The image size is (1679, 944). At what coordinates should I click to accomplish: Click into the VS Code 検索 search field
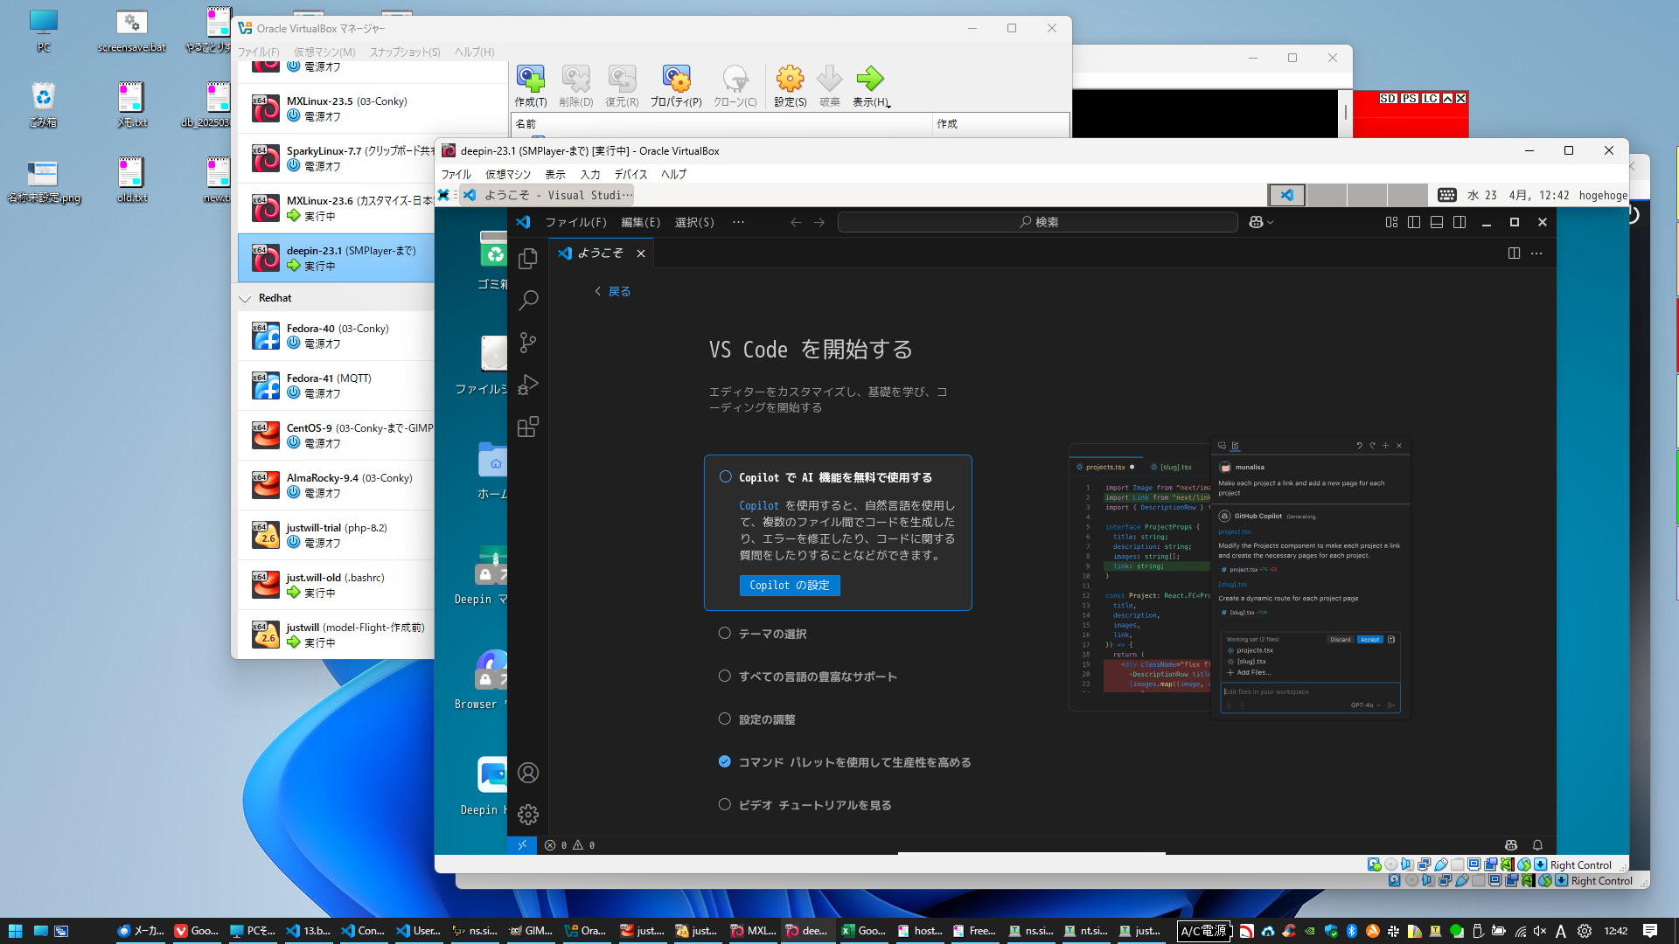[x=1037, y=222]
